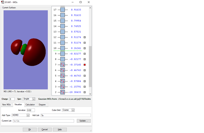Click energy value -1.15791
Screen dimensions: 204x133
(x=75, y=87)
